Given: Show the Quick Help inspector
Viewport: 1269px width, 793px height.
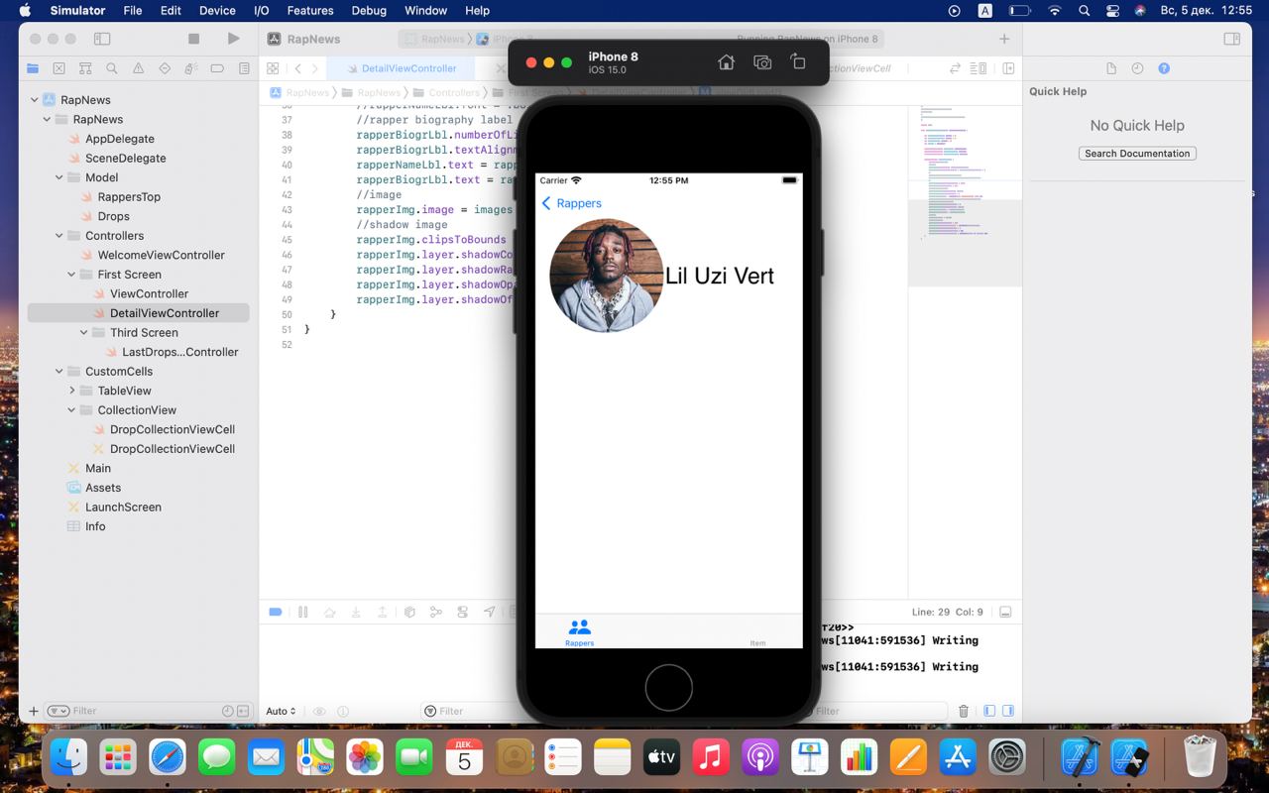Looking at the screenshot, I should click(1164, 68).
